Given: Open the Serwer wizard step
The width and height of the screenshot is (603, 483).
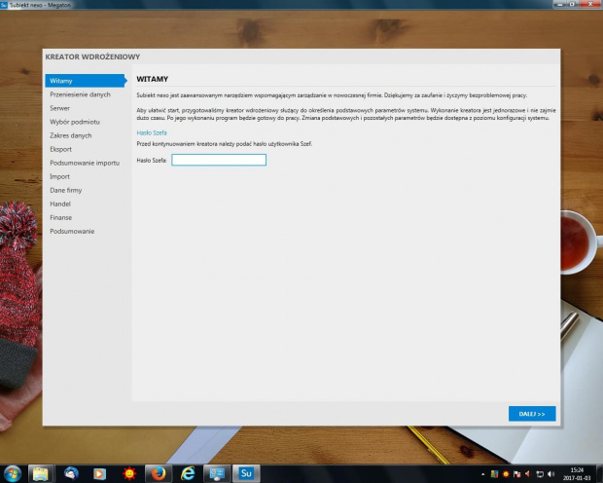Looking at the screenshot, I should [x=61, y=108].
